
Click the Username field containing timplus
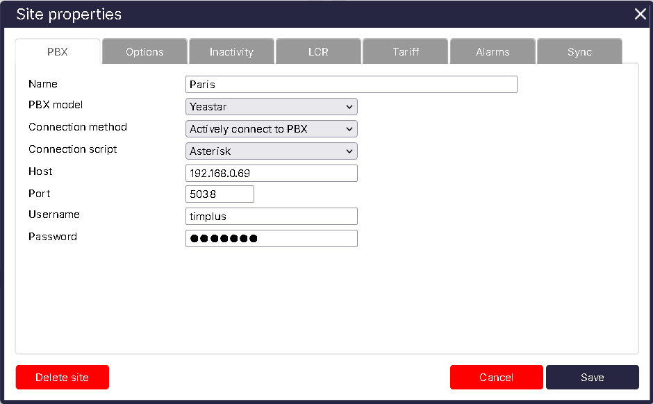pyautogui.click(x=270, y=216)
